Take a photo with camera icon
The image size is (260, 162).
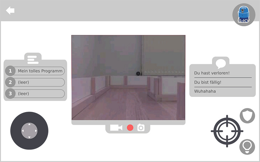coord(141,128)
